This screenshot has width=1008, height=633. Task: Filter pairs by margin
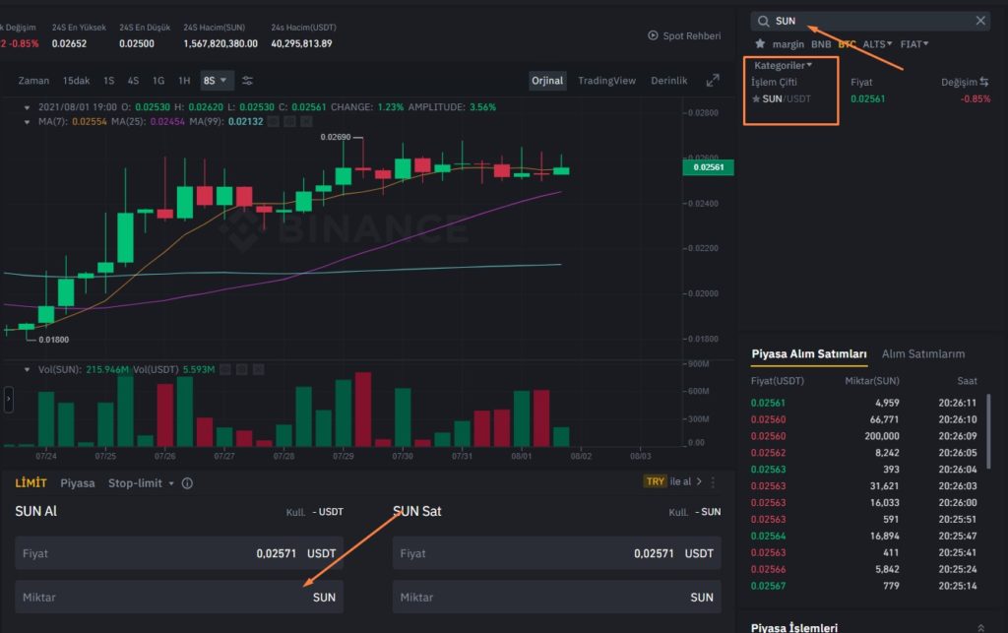(x=788, y=44)
